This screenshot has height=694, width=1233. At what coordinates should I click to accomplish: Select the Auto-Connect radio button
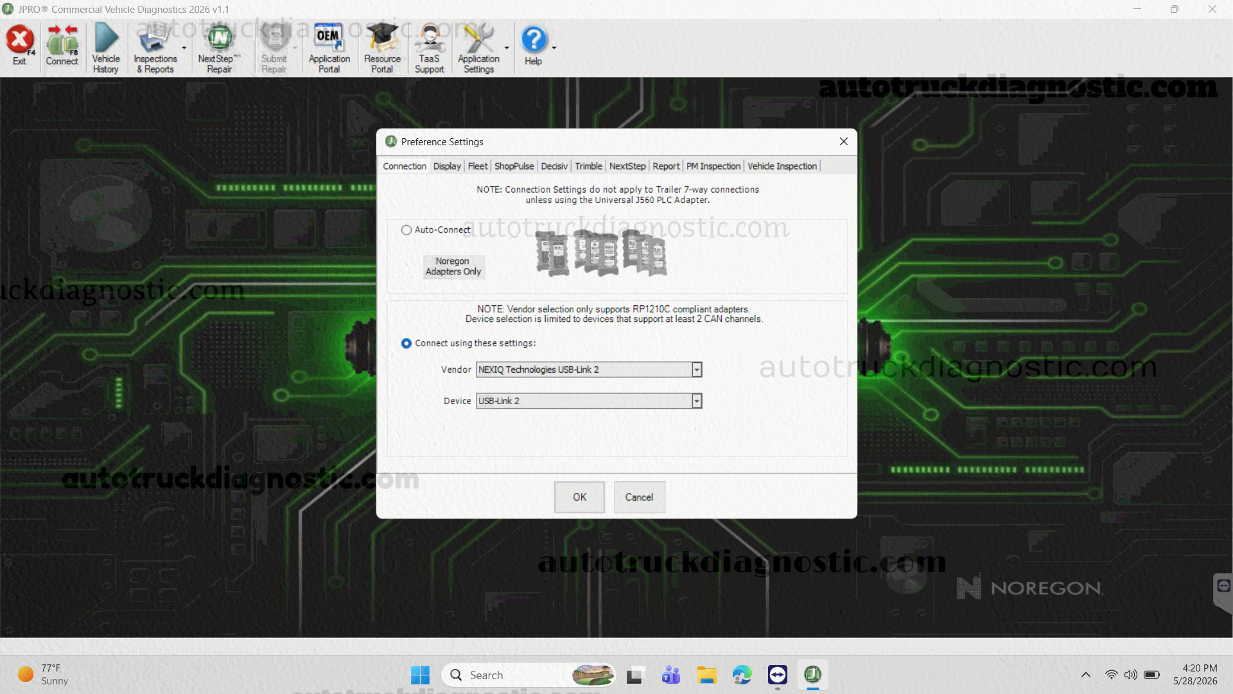pos(407,230)
